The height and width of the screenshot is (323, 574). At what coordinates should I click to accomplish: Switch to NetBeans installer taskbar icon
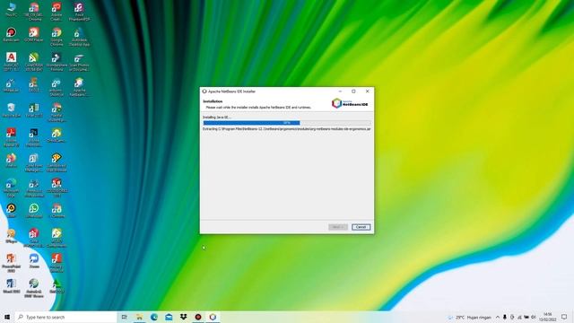[213, 317]
